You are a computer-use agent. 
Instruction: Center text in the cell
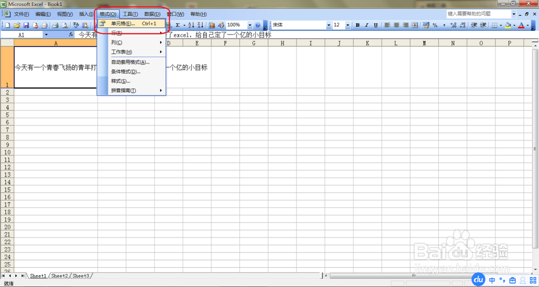[396, 25]
